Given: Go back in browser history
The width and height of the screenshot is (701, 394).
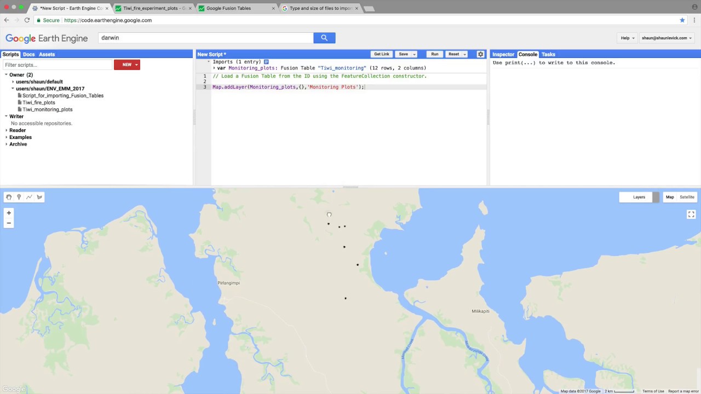Looking at the screenshot, I should (7, 20).
